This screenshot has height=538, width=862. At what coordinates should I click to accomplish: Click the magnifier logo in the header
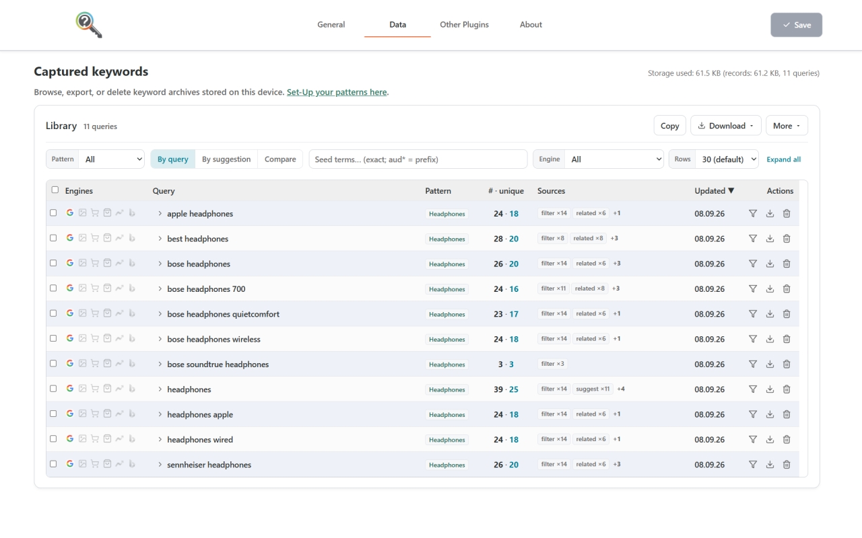point(89,25)
